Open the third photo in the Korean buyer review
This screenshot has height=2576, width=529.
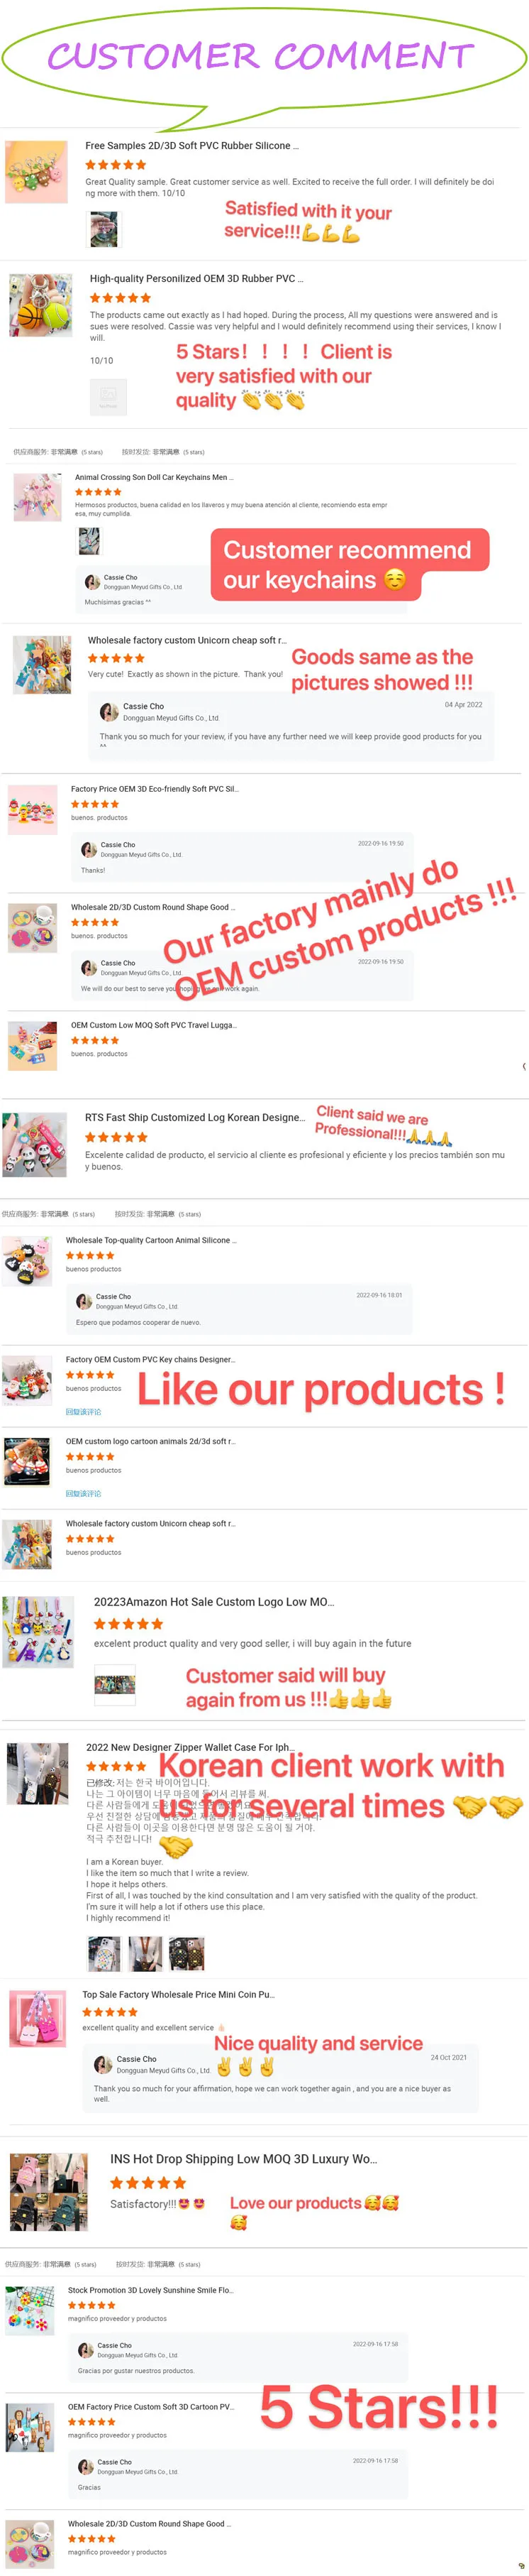click(x=186, y=1954)
